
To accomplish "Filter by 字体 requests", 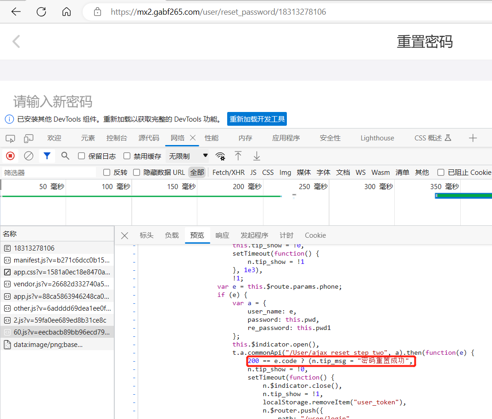I will pyautogui.click(x=323, y=172).
